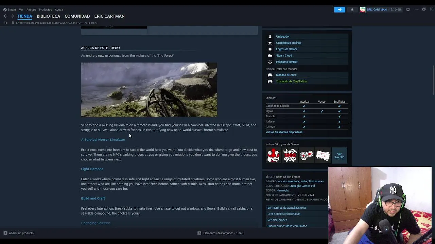
Task: Switch to the TIENDA tab
Action: [x=25, y=16]
